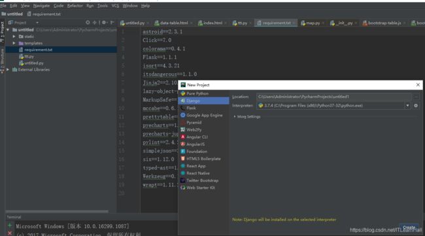Click the Create button
Image resolution: width=425 pixels, height=236 pixels.
pyautogui.click(x=409, y=228)
